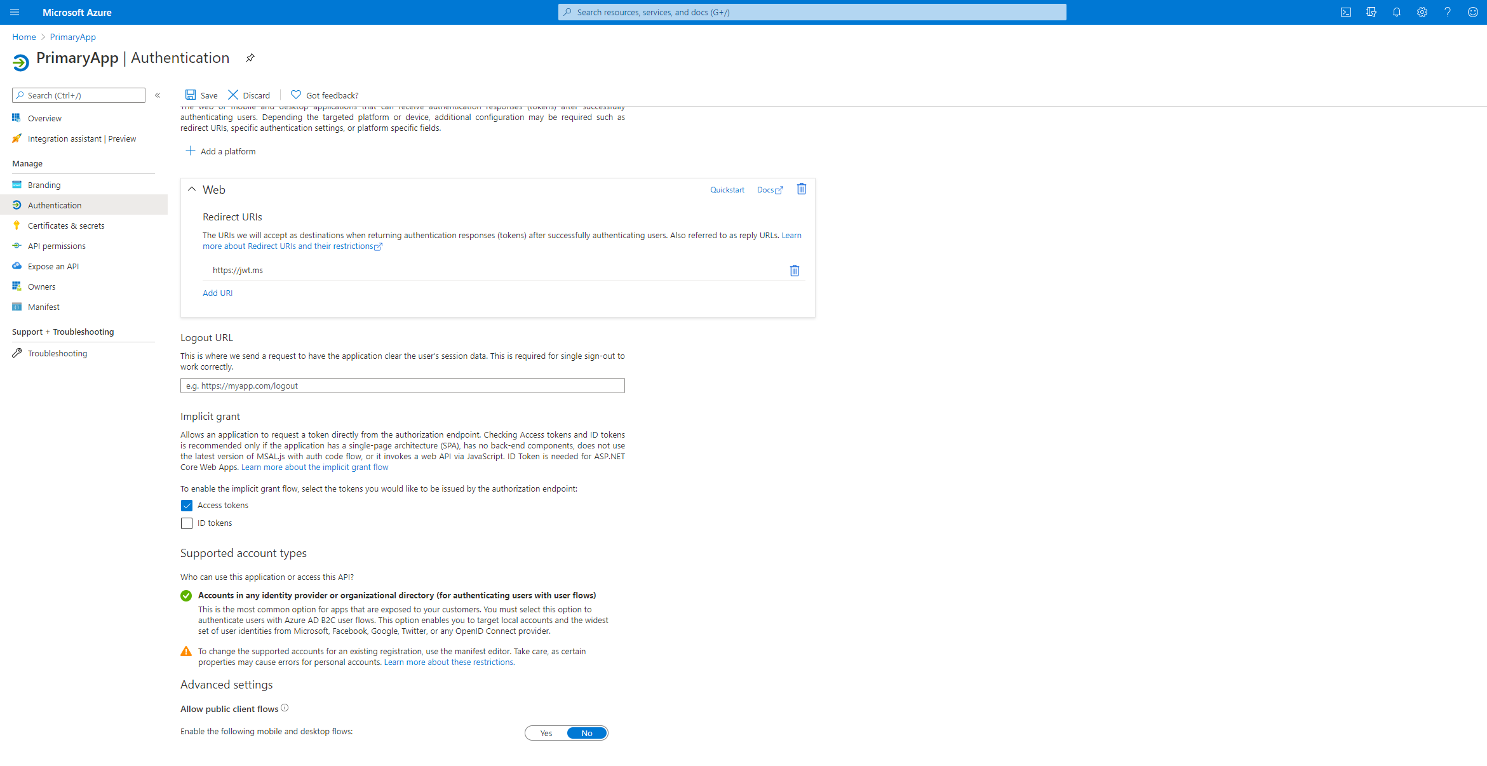
Task: Collapse the left sidebar menu
Action: [158, 95]
